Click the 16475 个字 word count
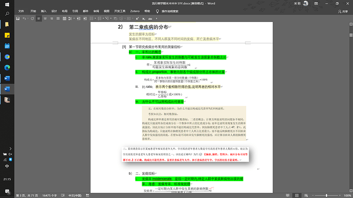The height and width of the screenshot is (198, 353). pyautogui.click(x=50, y=195)
